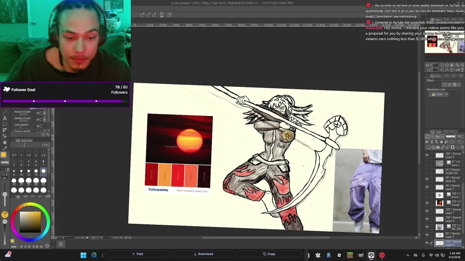Click zoom out icon in Navigator
The width and height of the screenshot is (465, 261).
[x=442, y=65]
